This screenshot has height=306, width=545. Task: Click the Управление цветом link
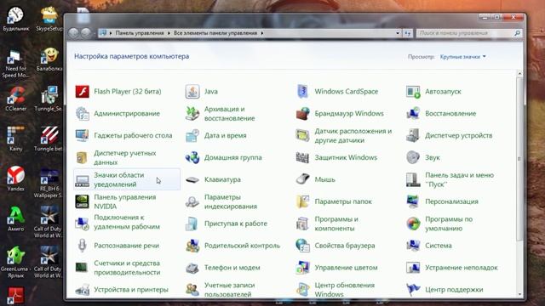[347, 268]
